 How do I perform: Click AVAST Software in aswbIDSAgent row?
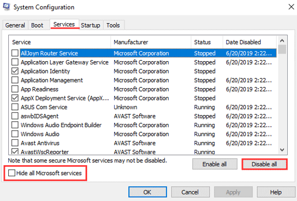[x=134, y=116]
